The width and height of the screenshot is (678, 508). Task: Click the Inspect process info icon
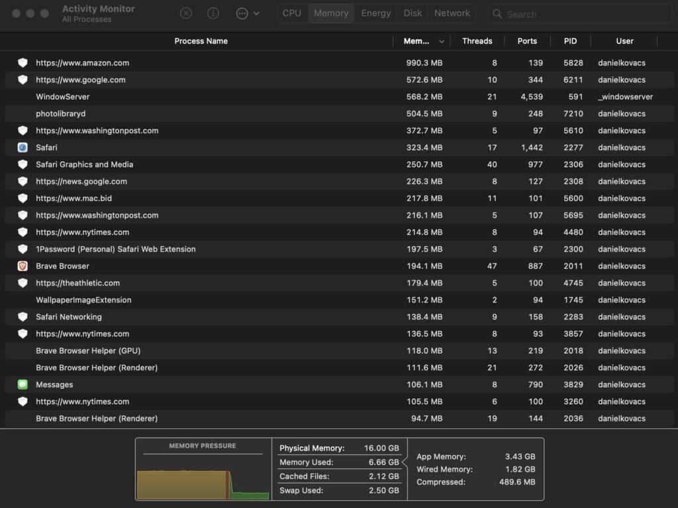[213, 13]
